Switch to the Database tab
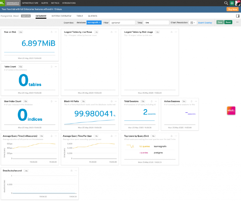The image size is (241, 201). tap(41, 16)
